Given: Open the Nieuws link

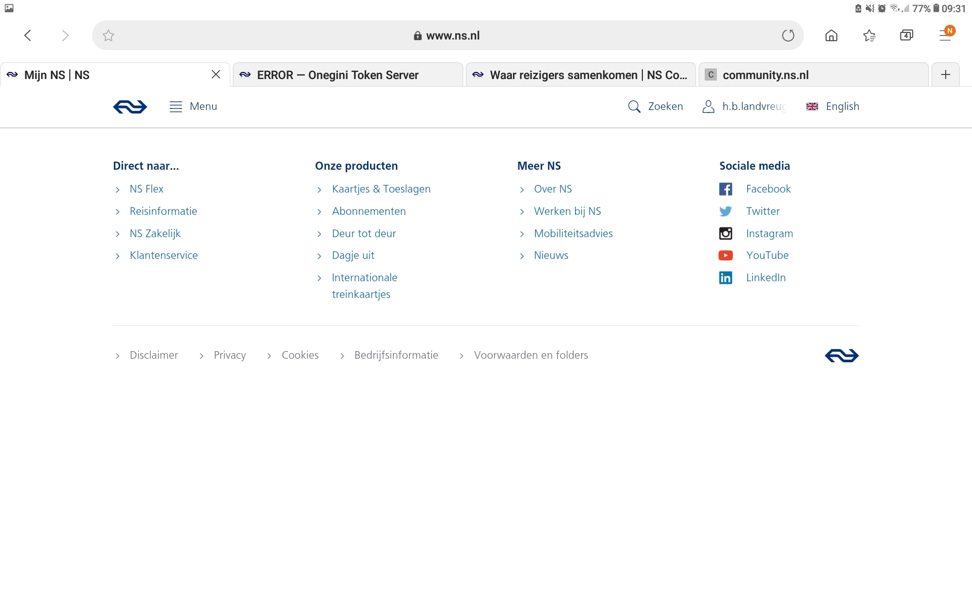Looking at the screenshot, I should point(551,255).
